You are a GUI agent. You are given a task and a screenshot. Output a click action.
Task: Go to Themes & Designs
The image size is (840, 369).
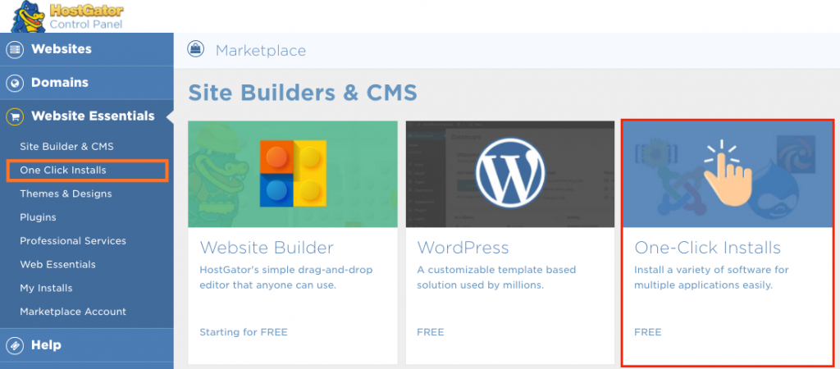(x=66, y=194)
